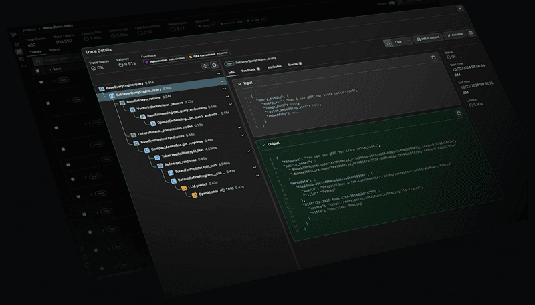
Task: Open the panel icon right of Annotate
Action: coord(471,33)
